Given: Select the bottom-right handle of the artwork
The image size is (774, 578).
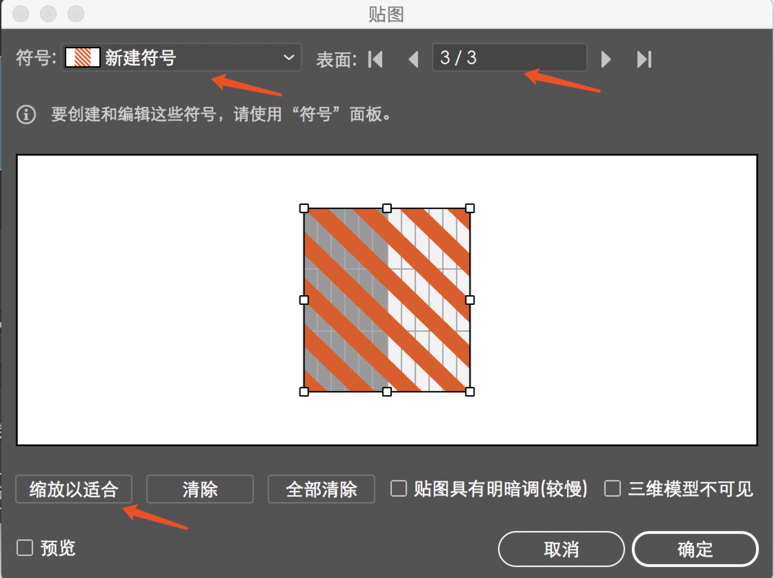Looking at the screenshot, I should pyautogui.click(x=470, y=391).
